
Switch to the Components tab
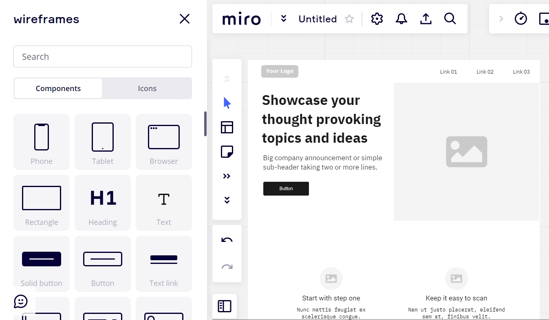[58, 88]
